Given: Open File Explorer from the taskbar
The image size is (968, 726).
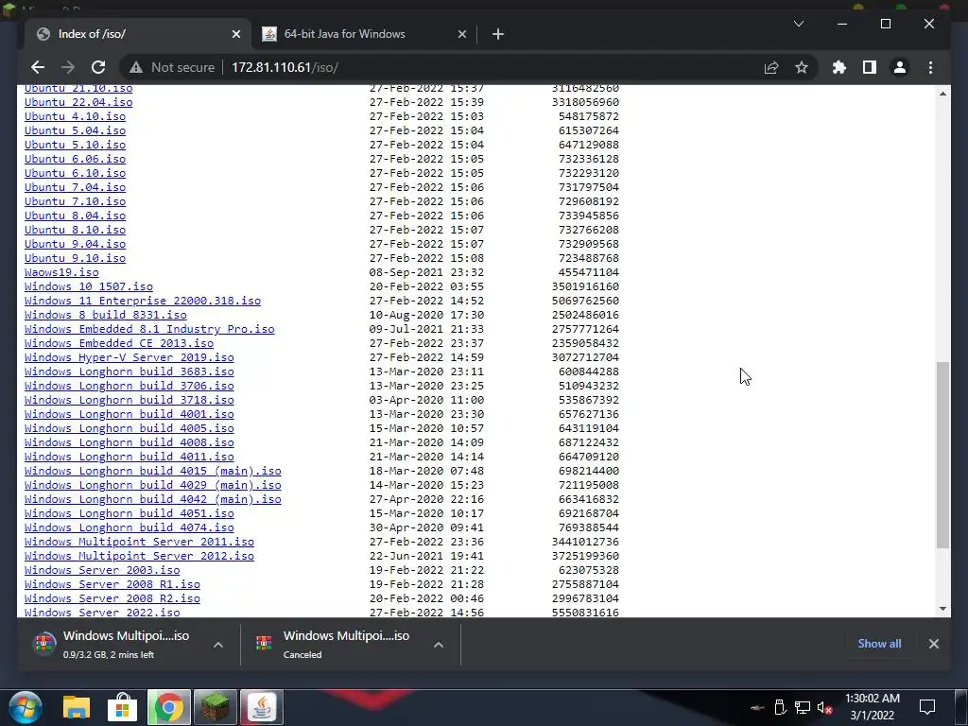Looking at the screenshot, I should coord(77,707).
